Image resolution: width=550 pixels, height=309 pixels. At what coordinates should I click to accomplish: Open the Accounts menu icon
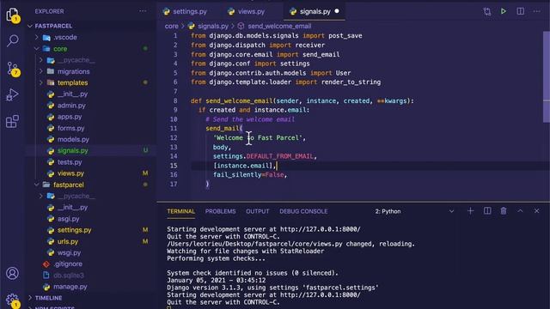pos(12,273)
